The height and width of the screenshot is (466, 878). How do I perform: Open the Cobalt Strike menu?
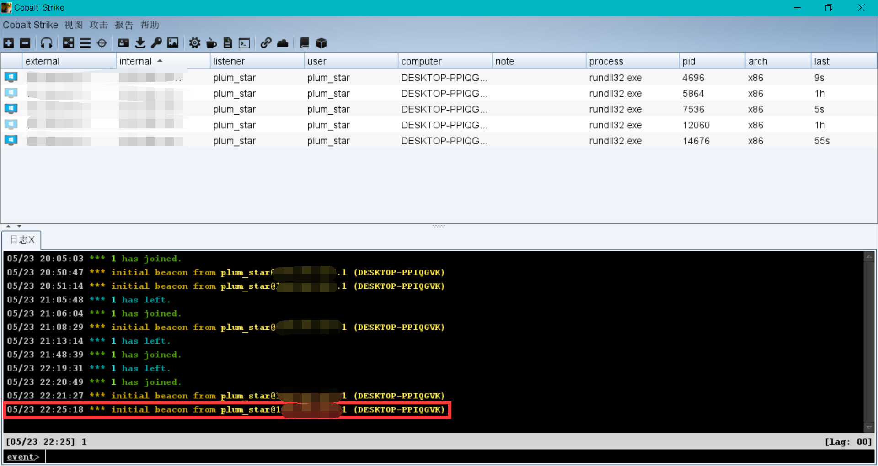tap(31, 25)
